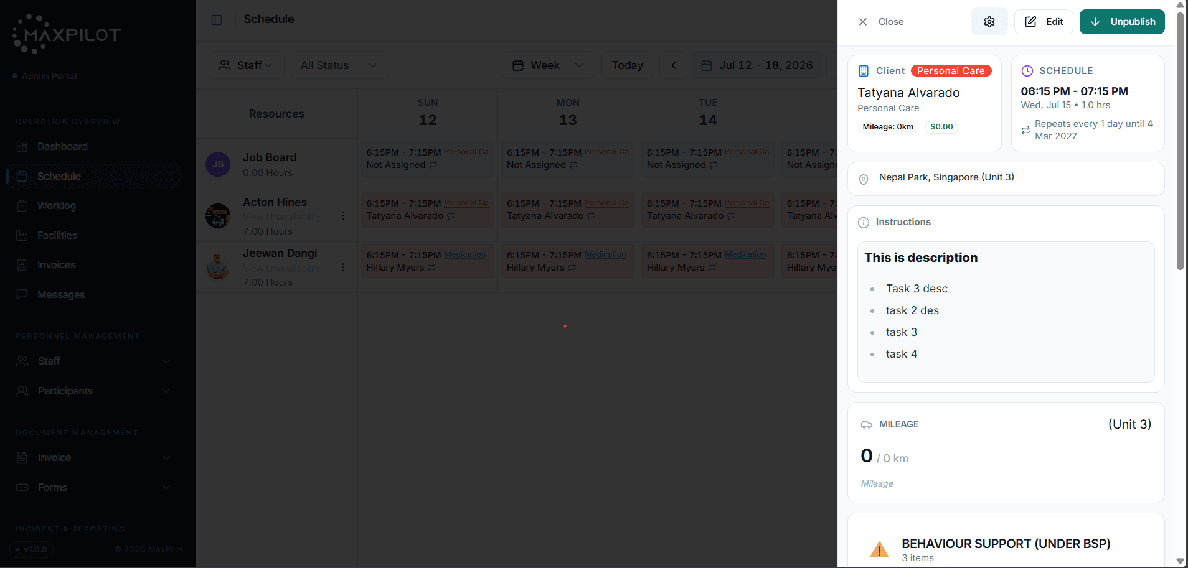Click the Instructions info icon
This screenshot has width=1188, height=568.
coord(864,223)
